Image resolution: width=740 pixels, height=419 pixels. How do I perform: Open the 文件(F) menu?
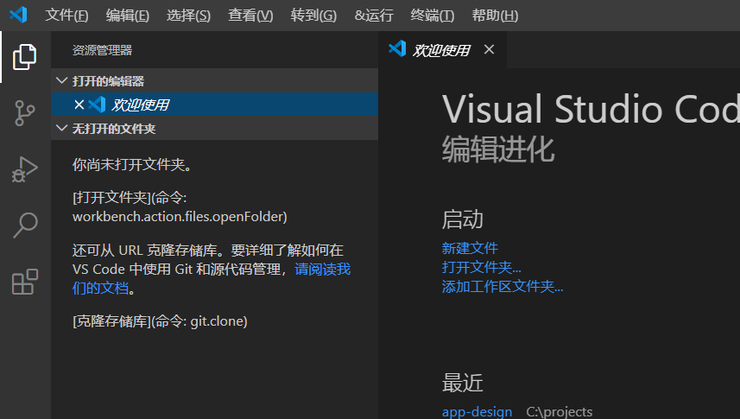pos(66,15)
